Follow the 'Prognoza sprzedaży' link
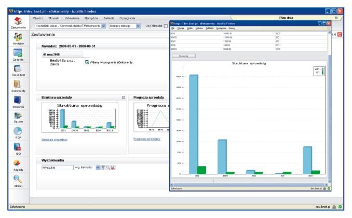 147,139
